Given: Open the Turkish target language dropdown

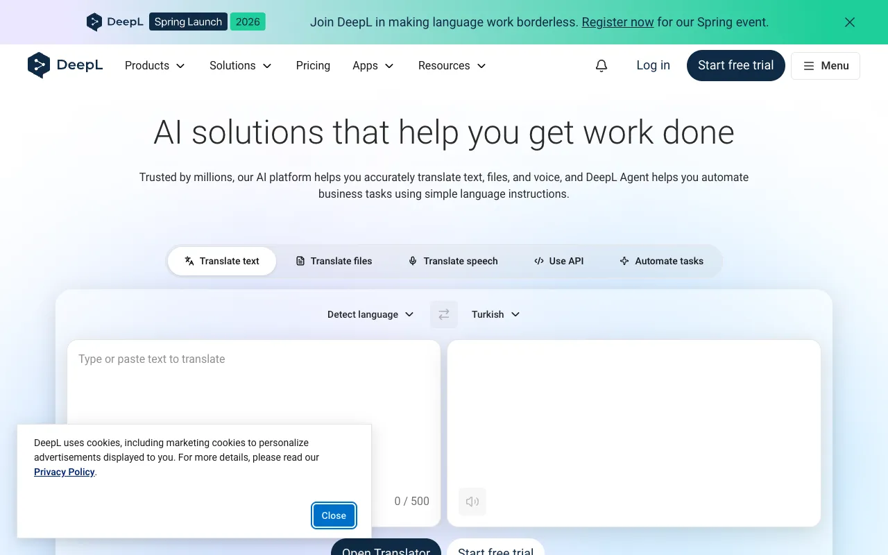Looking at the screenshot, I should (x=495, y=314).
